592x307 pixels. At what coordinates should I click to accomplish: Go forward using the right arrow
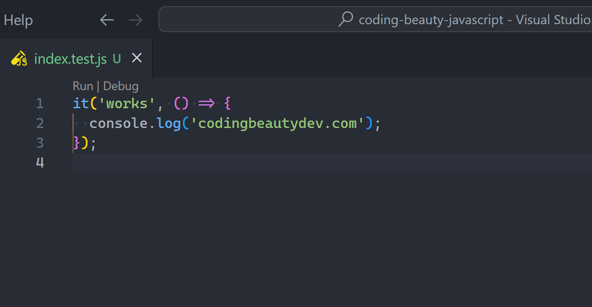[136, 20]
